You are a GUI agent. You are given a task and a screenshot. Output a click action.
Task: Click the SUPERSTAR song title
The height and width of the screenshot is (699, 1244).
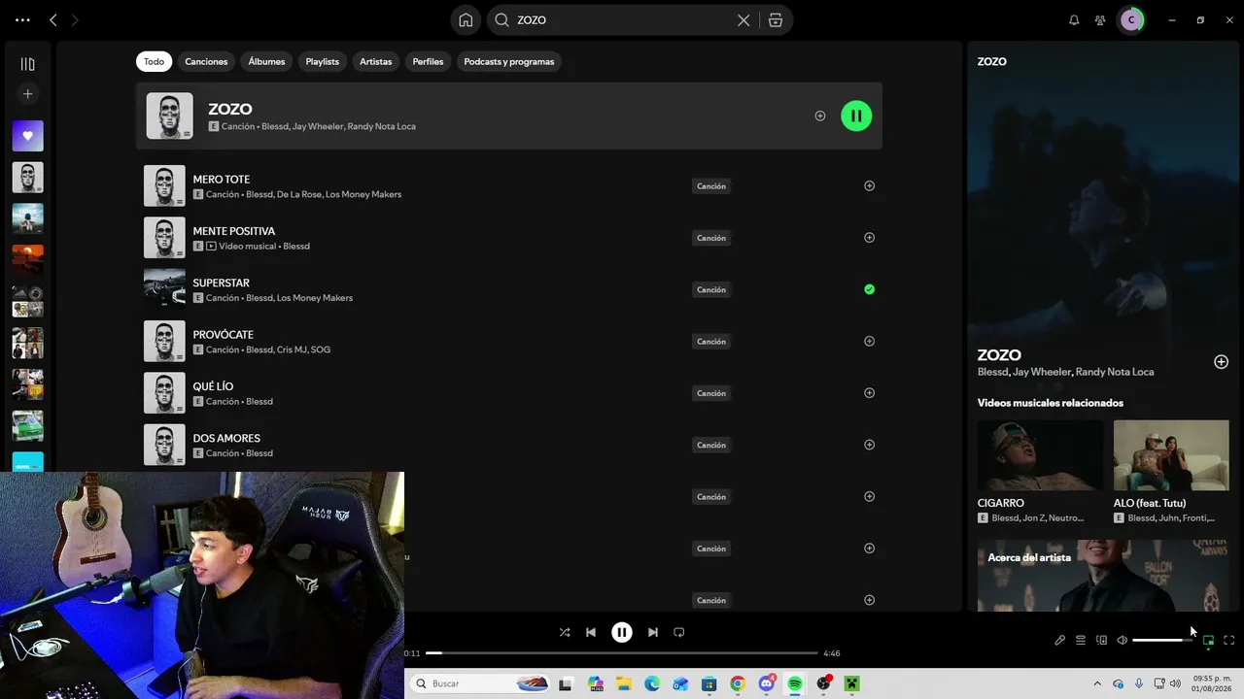click(222, 283)
